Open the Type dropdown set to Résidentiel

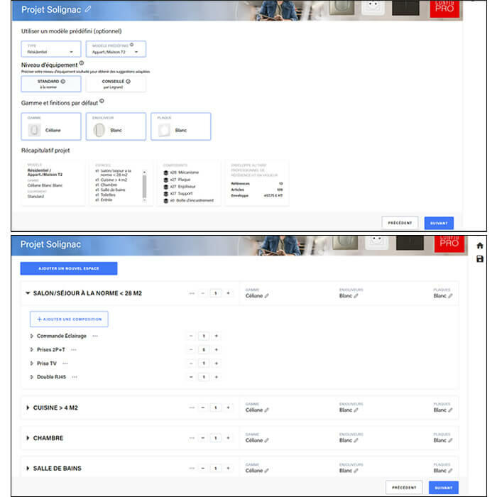point(51,49)
